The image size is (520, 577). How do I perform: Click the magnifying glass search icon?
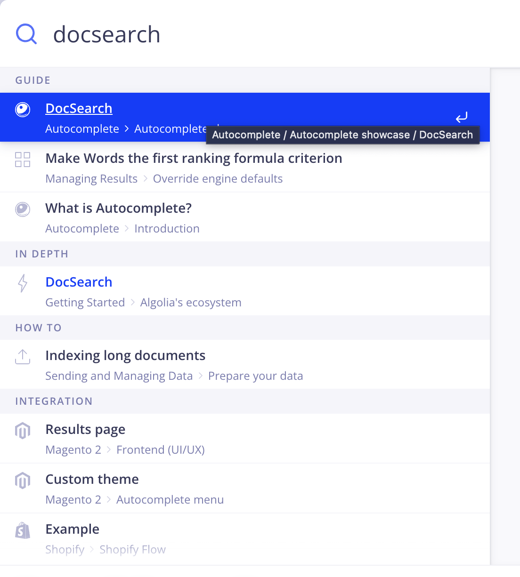26,33
